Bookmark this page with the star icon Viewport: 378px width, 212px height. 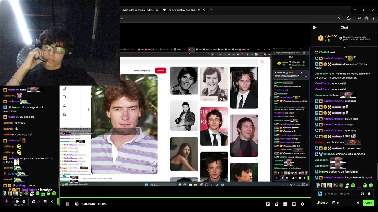(339, 18)
